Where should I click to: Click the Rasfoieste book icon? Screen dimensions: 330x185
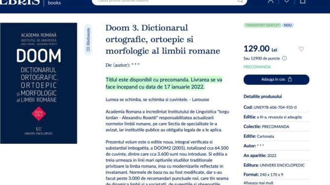click(x=88, y=49)
